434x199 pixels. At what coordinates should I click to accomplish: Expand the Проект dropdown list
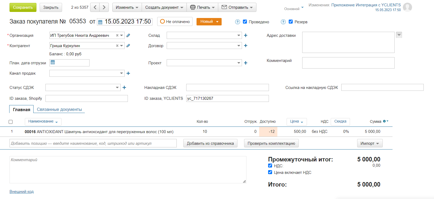pos(239,63)
